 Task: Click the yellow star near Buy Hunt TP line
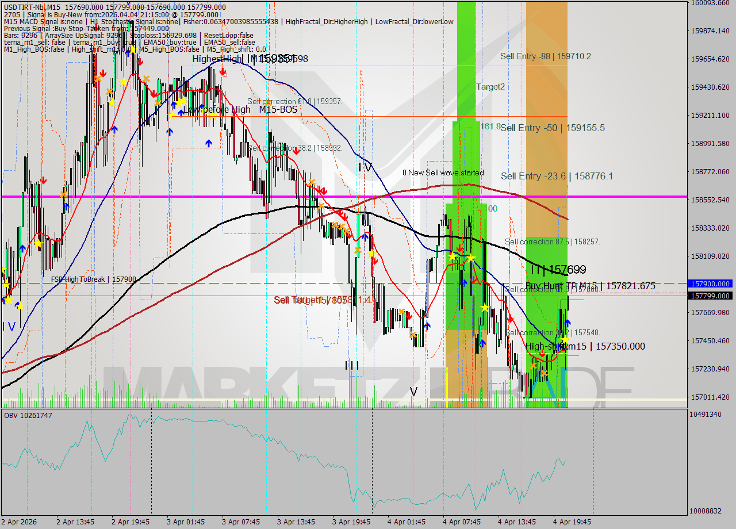point(485,308)
